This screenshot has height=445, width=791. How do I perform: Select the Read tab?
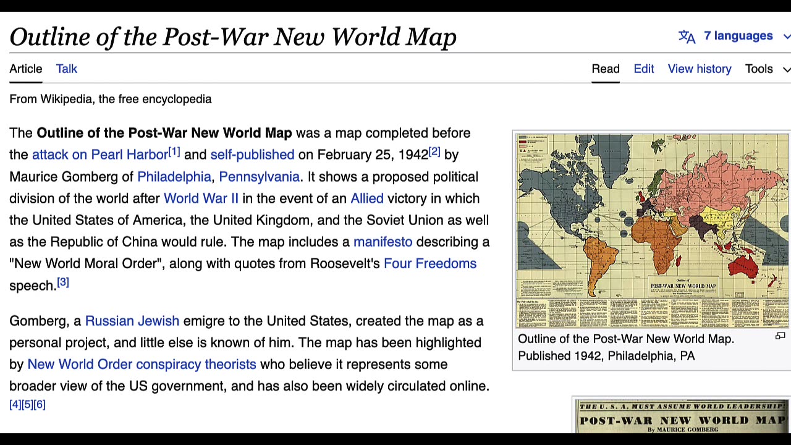coord(606,69)
